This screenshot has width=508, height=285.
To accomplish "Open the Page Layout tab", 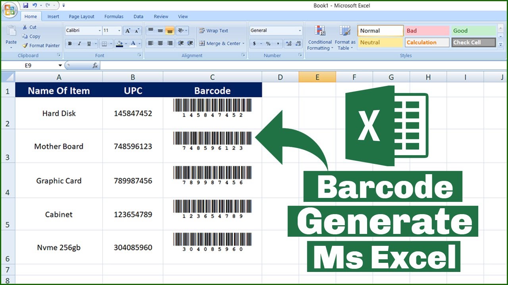I will [x=81, y=17].
